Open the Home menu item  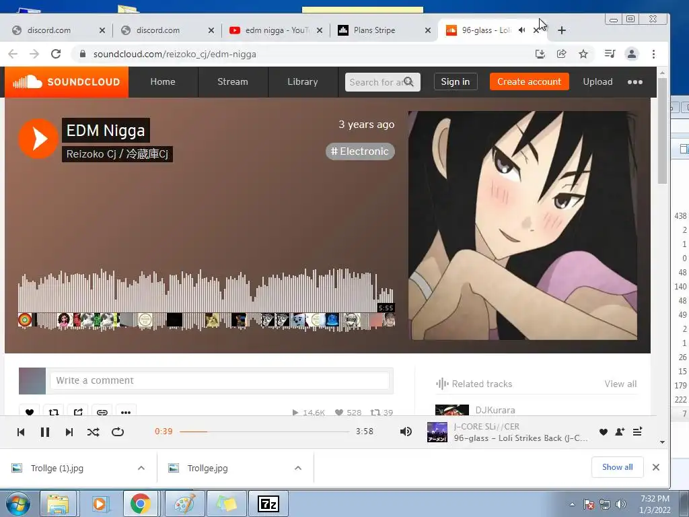(x=163, y=81)
